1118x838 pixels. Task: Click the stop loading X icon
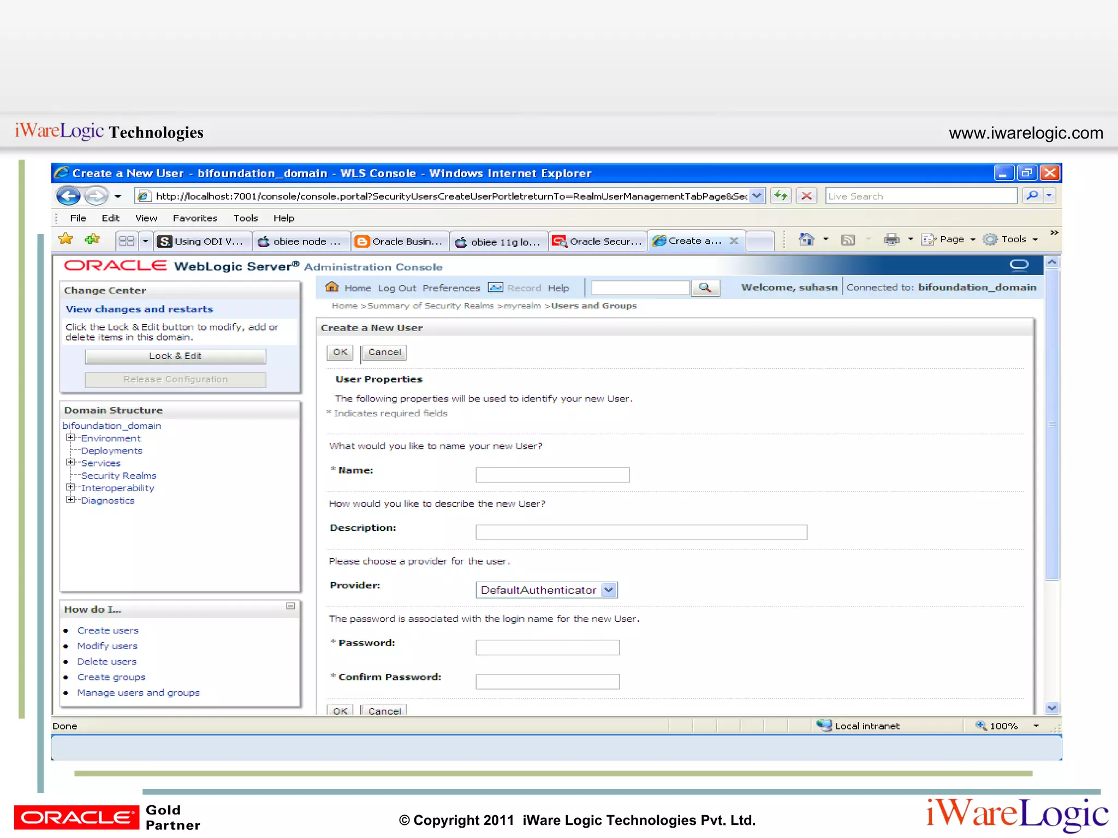(806, 196)
